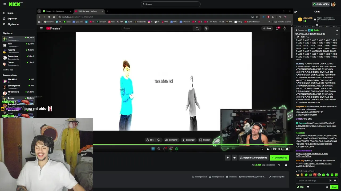
Task: Open chat settings gear
Action: (x=327, y=187)
